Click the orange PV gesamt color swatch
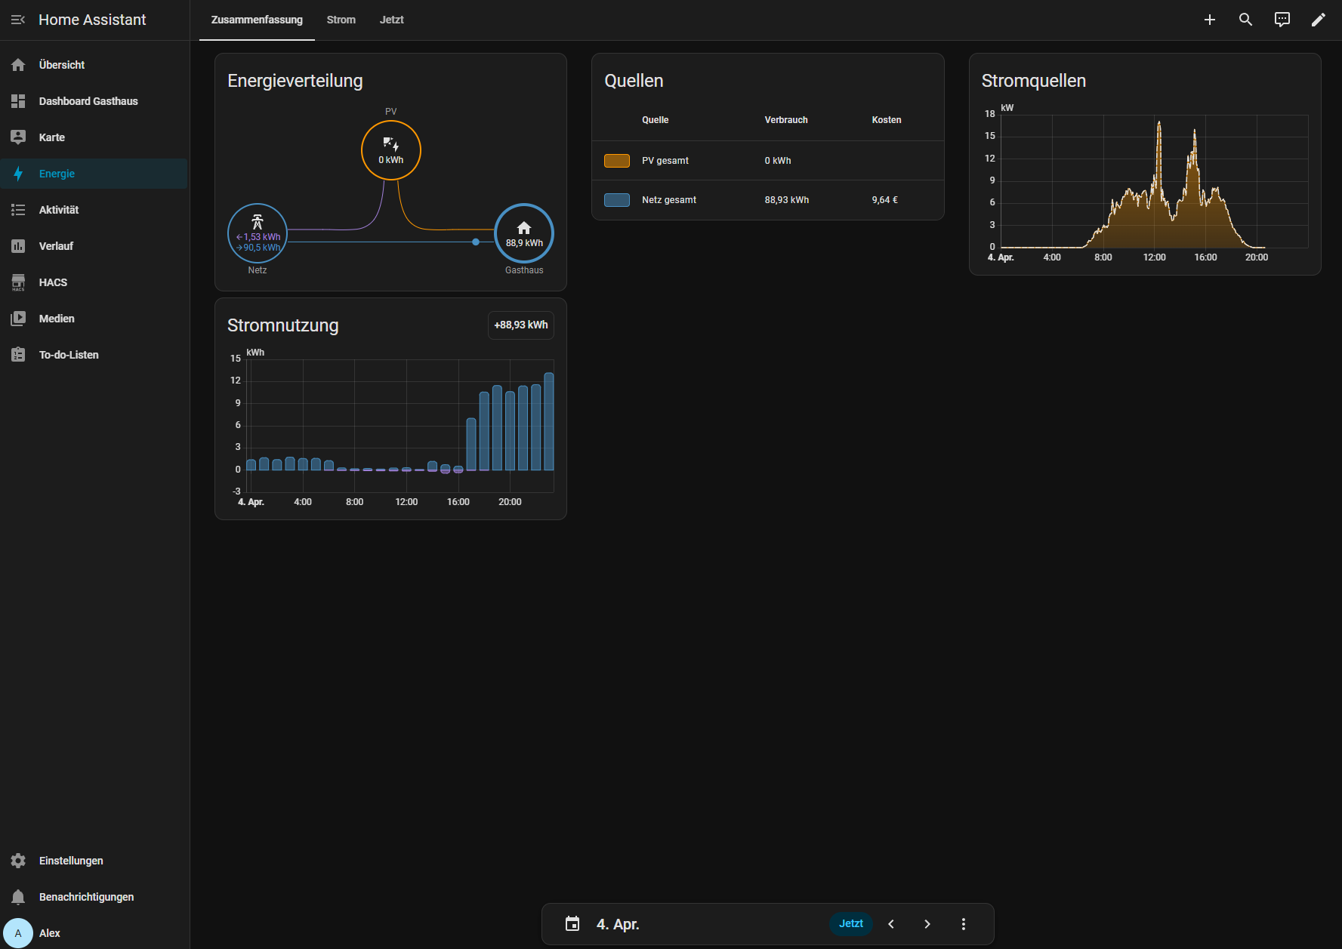Screen dimensions: 1342x949 (x=617, y=161)
